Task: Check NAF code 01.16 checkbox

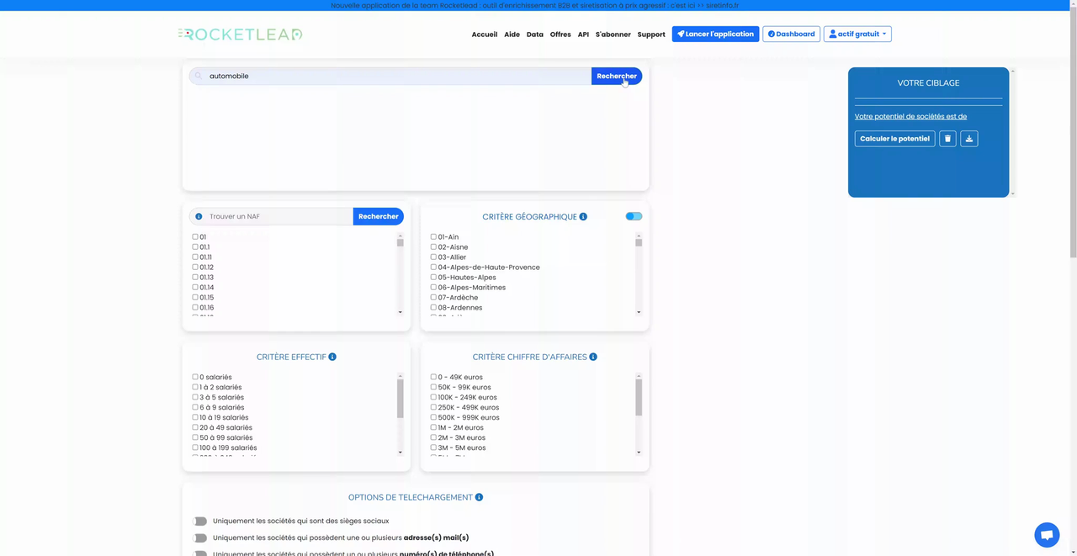Action: point(195,308)
